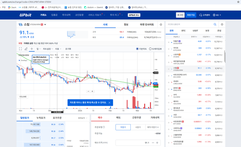Open the coin list settings gear
The image size is (241, 147).
222,24
